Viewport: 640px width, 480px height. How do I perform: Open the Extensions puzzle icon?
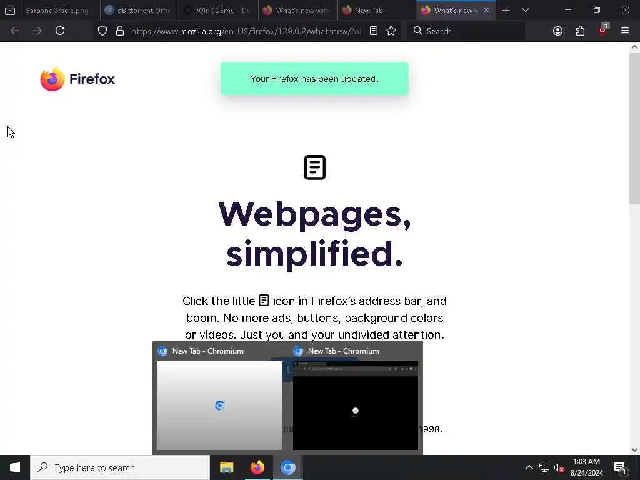tap(580, 31)
